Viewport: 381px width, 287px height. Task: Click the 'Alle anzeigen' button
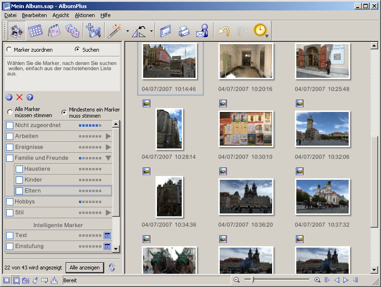[x=84, y=268]
